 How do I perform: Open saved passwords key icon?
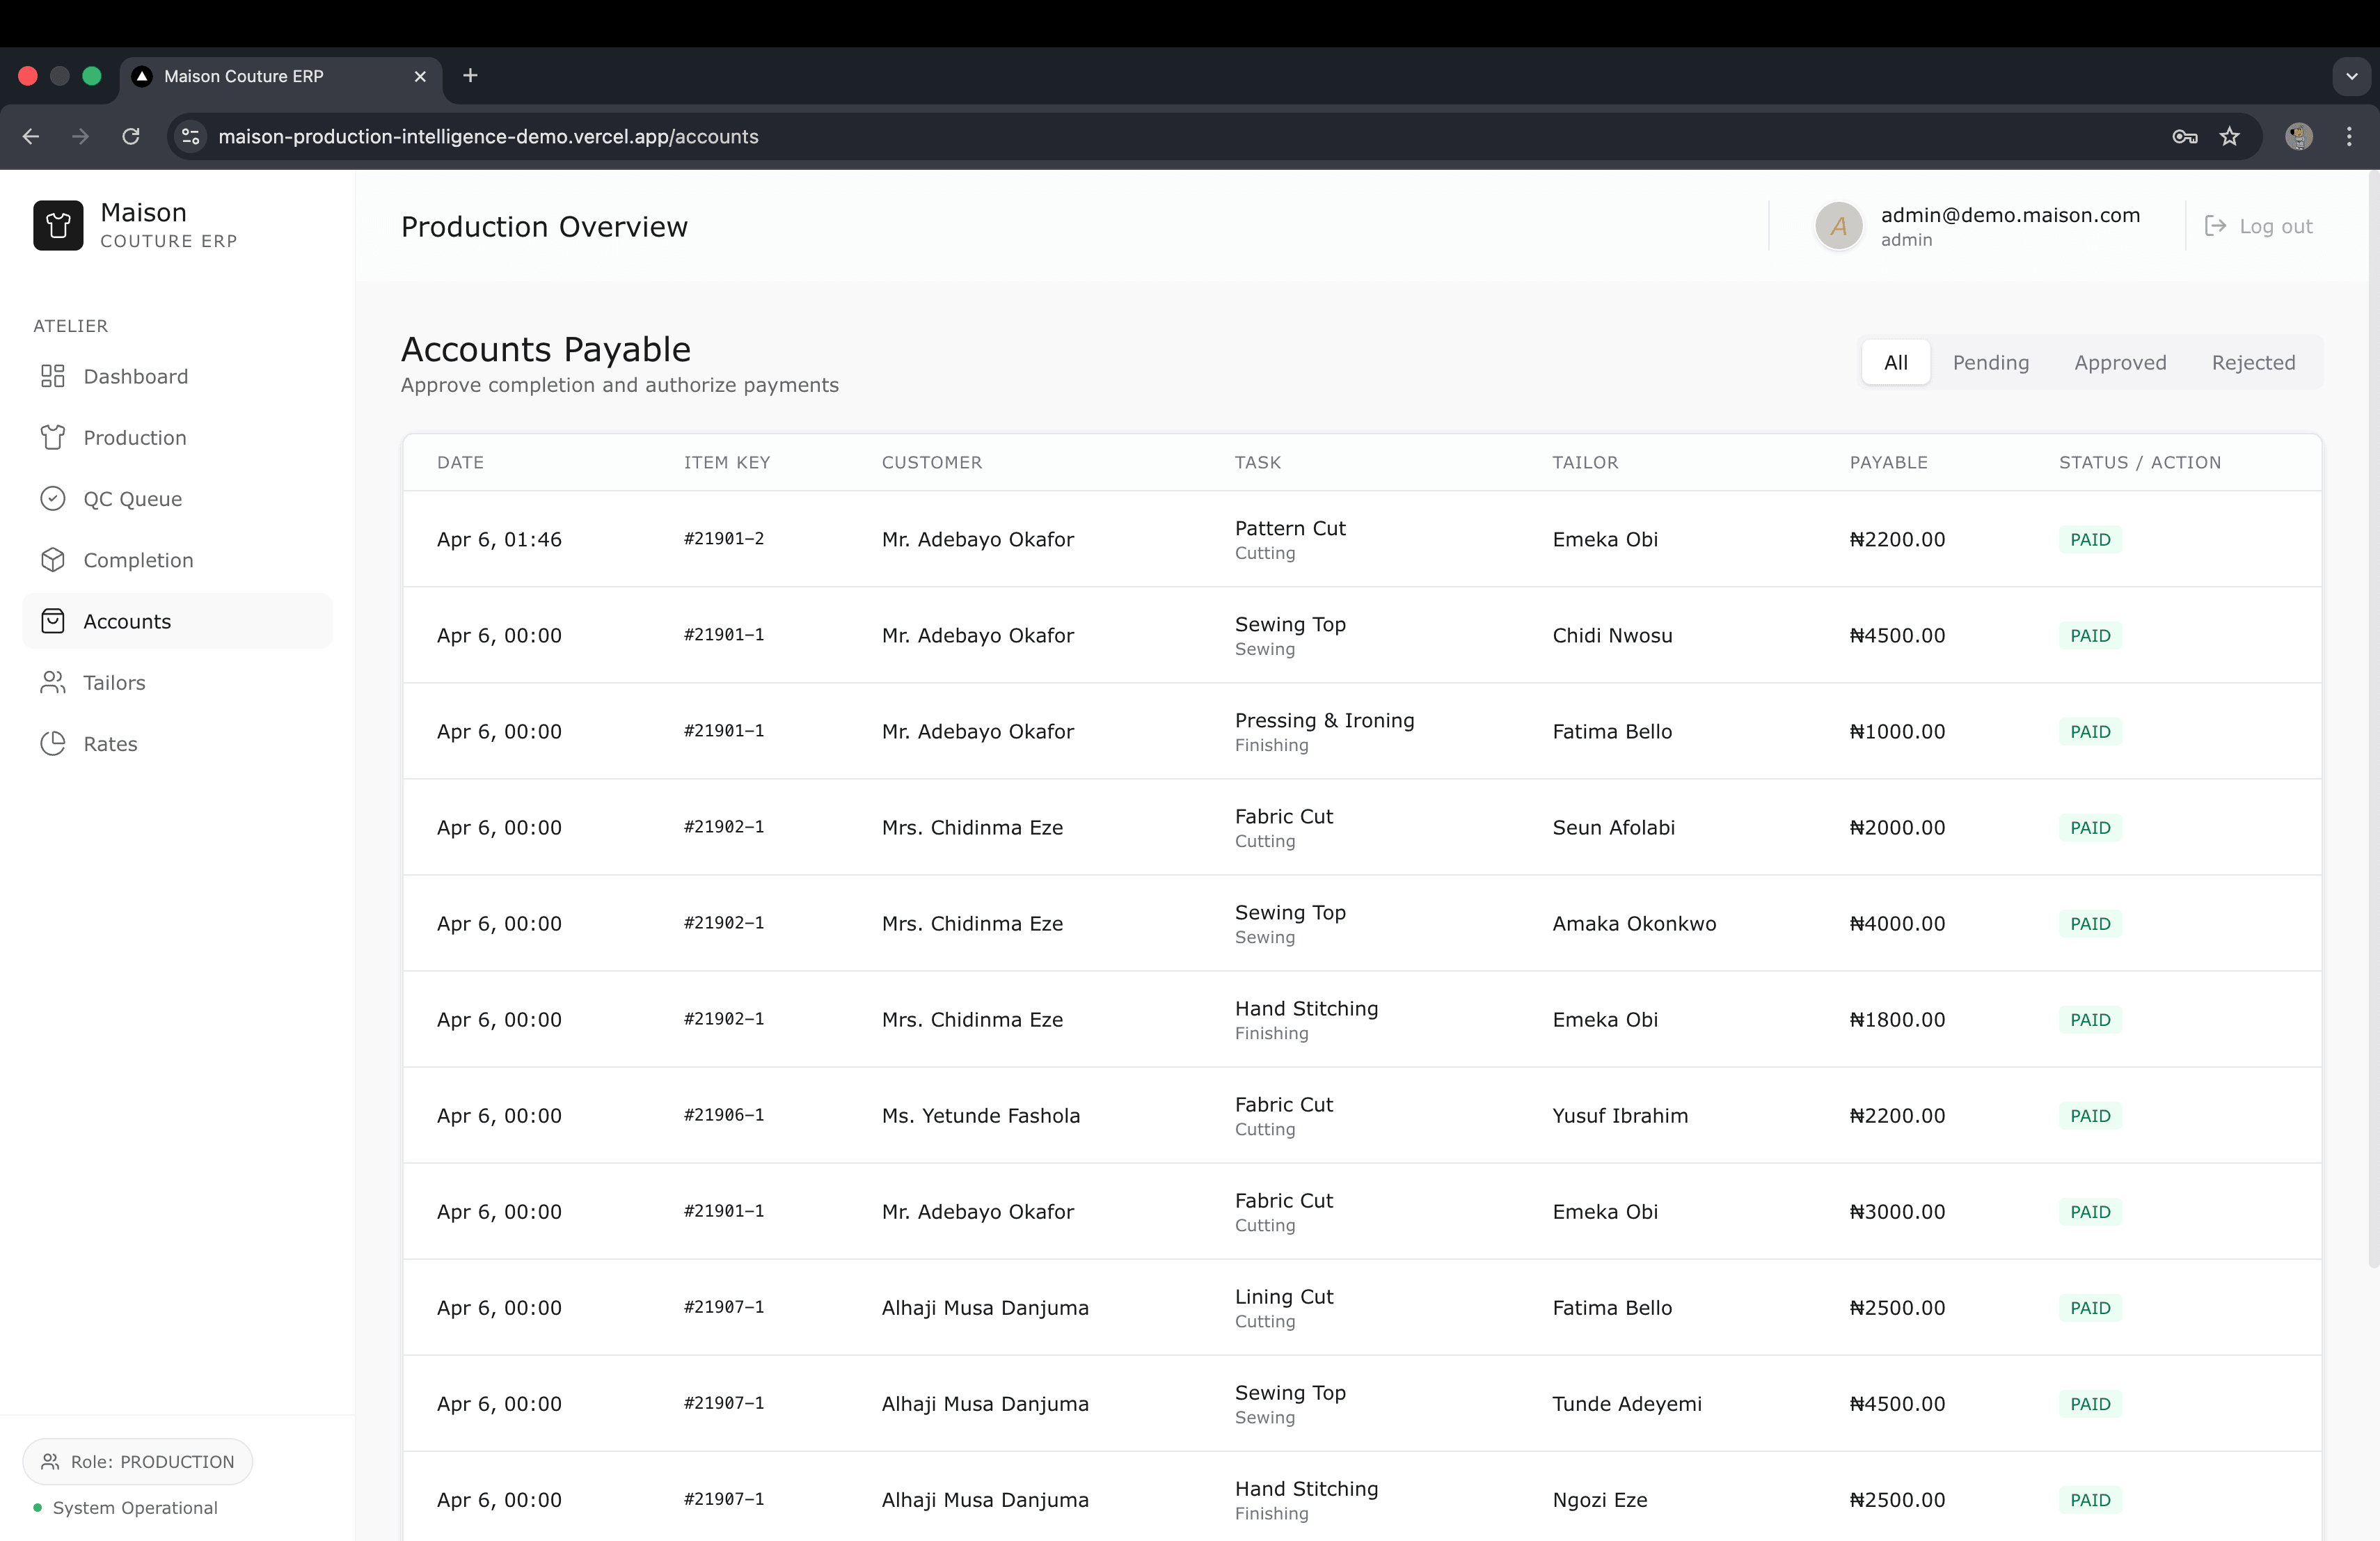[2184, 136]
